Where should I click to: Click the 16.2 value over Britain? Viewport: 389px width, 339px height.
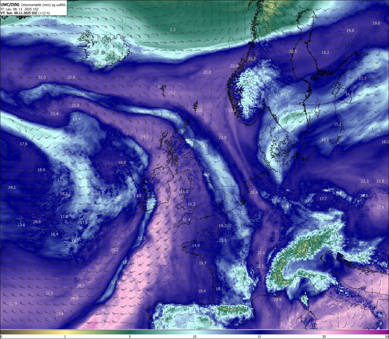coord(191,204)
